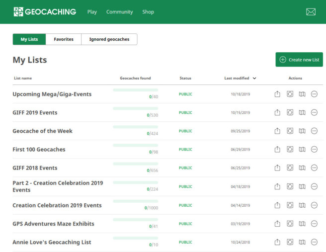This screenshot has height=252, width=326.
Task: Share the Upcoming Mega/Giga-Events list
Action: (278, 94)
